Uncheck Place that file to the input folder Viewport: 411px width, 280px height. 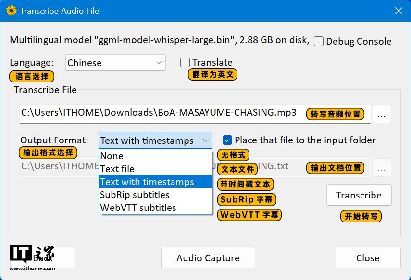tap(227, 140)
